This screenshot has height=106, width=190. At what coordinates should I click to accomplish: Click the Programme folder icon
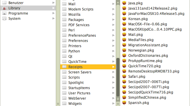[x=4, y=13]
